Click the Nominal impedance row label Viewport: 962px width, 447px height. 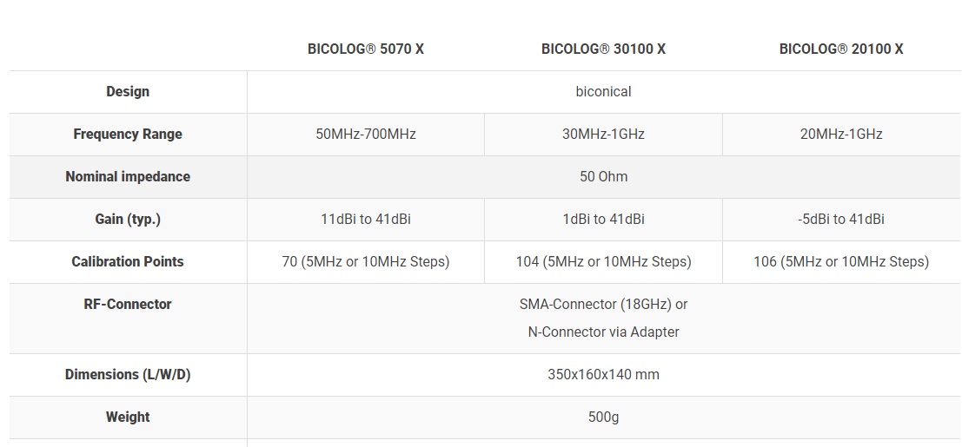point(128,176)
